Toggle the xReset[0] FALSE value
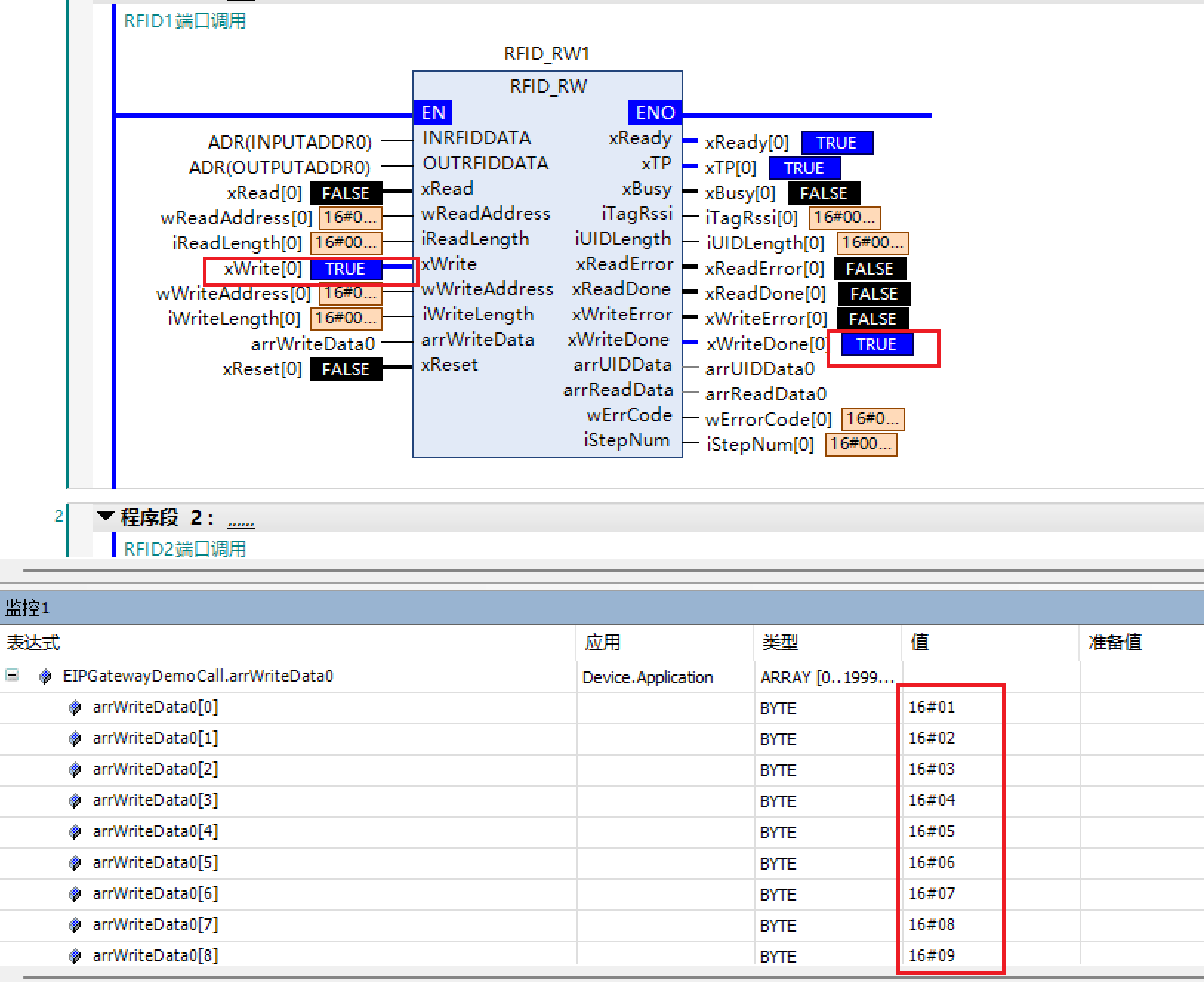 (x=346, y=369)
